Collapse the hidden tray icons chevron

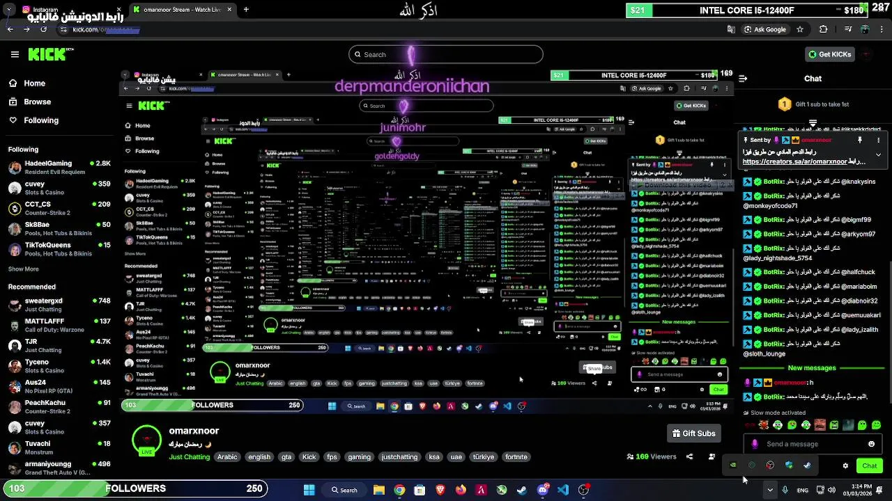pos(770,490)
